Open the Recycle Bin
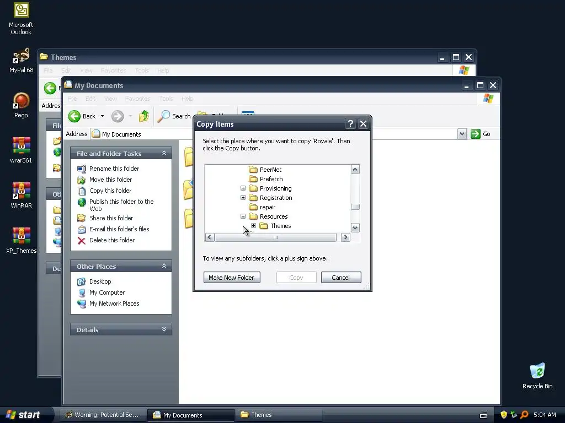 tap(537, 376)
